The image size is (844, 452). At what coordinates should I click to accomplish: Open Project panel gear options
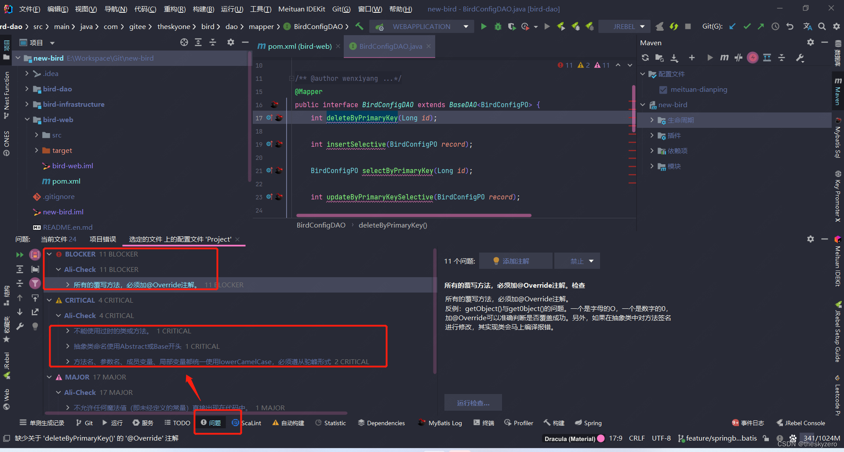click(x=231, y=42)
